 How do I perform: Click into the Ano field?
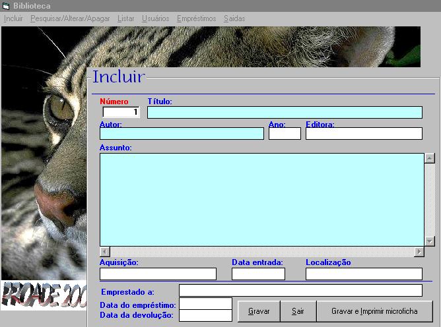(x=285, y=134)
